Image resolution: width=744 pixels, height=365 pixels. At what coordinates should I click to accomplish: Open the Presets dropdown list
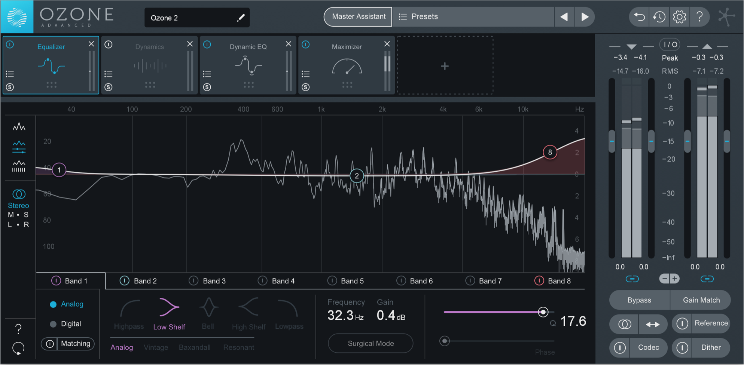(473, 17)
